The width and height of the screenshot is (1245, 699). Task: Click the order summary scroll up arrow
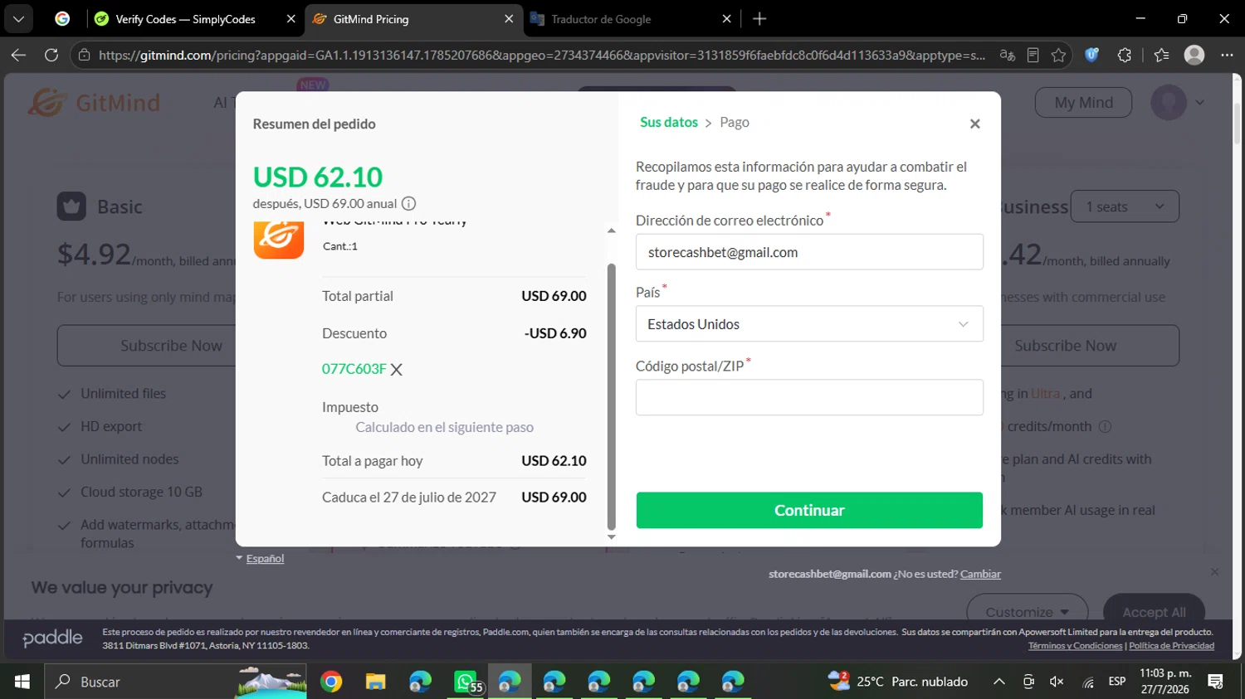pos(612,231)
